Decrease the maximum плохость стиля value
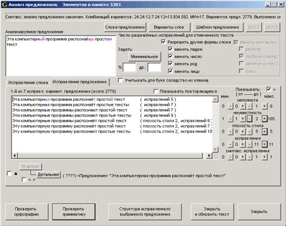This screenshot has width=286, height=226. [249, 132]
